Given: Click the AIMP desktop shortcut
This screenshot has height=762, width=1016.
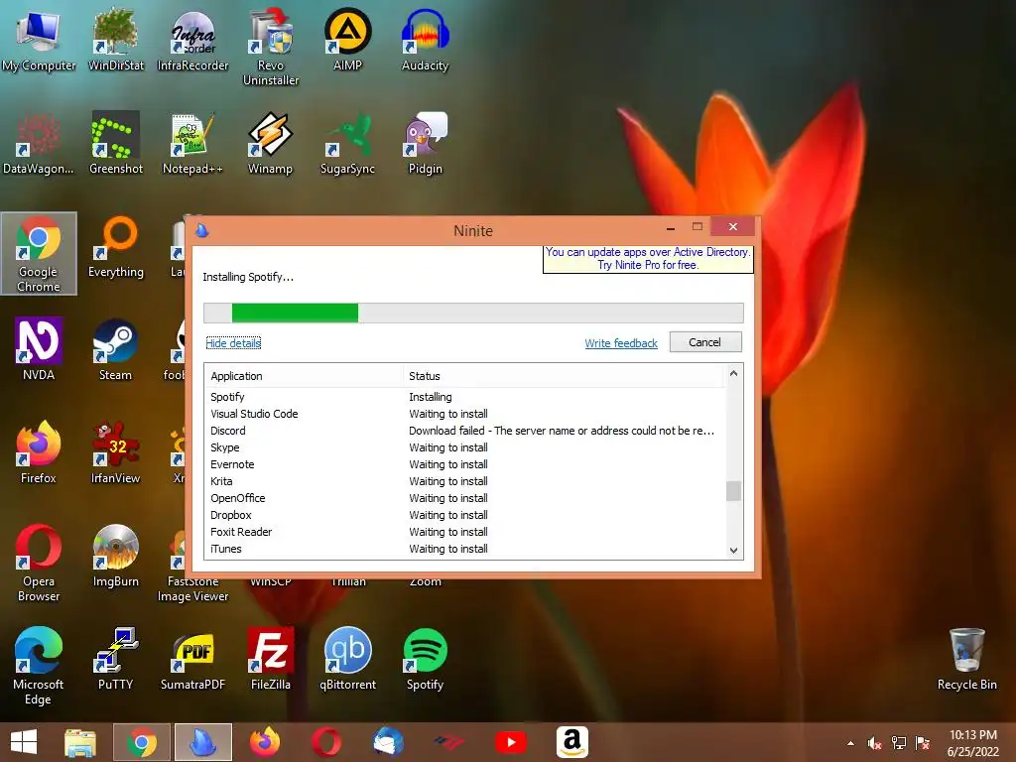Looking at the screenshot, I should pyautogui.click(x=347, y=40).
